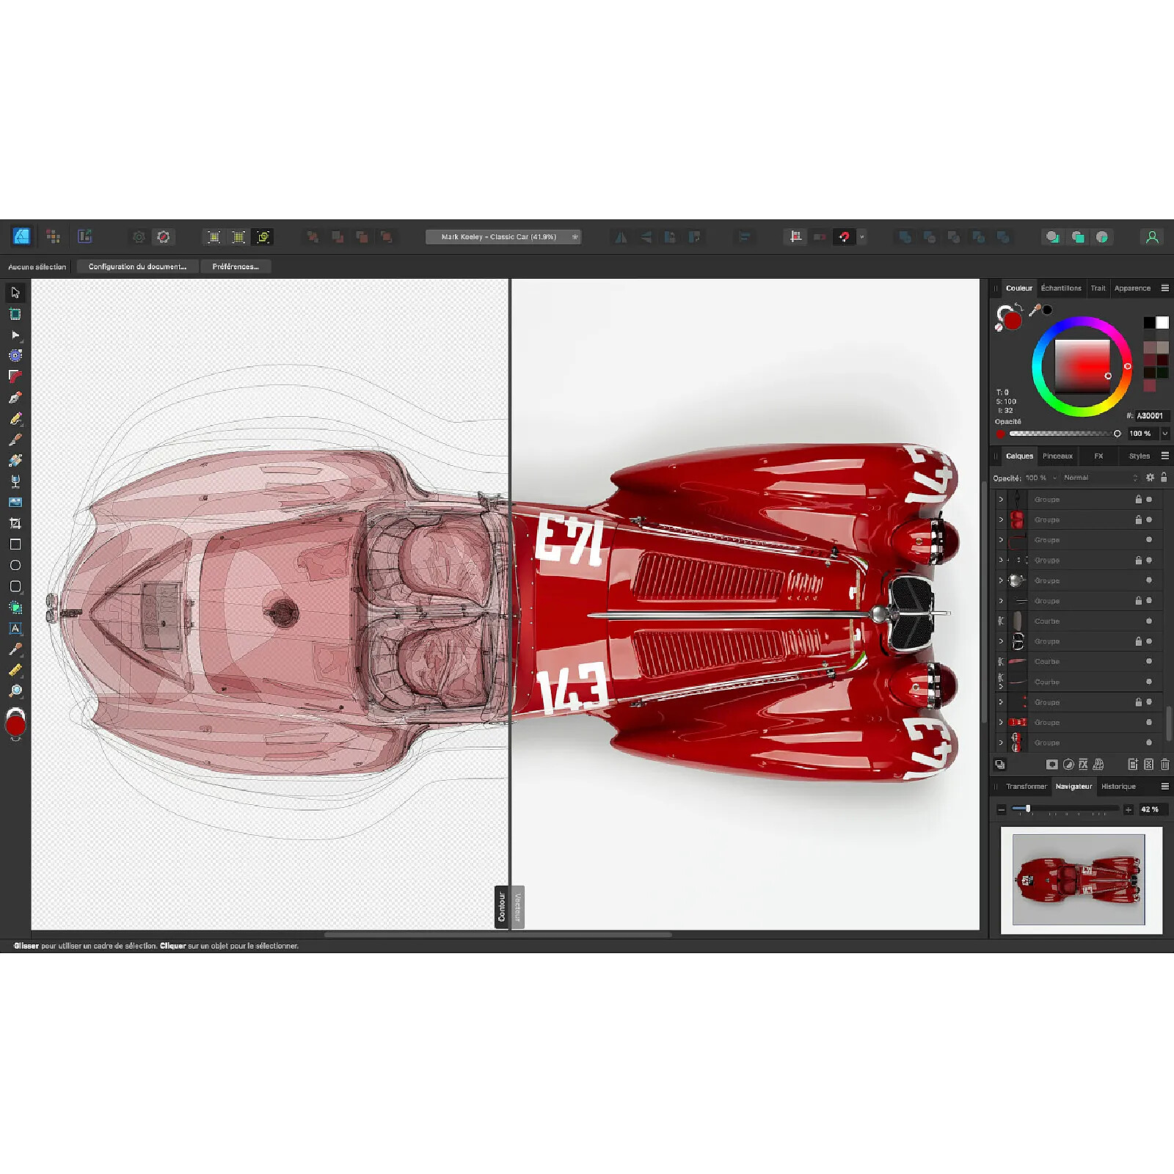
Task: Select the Rectangle shape tool
Action: tap(15, 544)
